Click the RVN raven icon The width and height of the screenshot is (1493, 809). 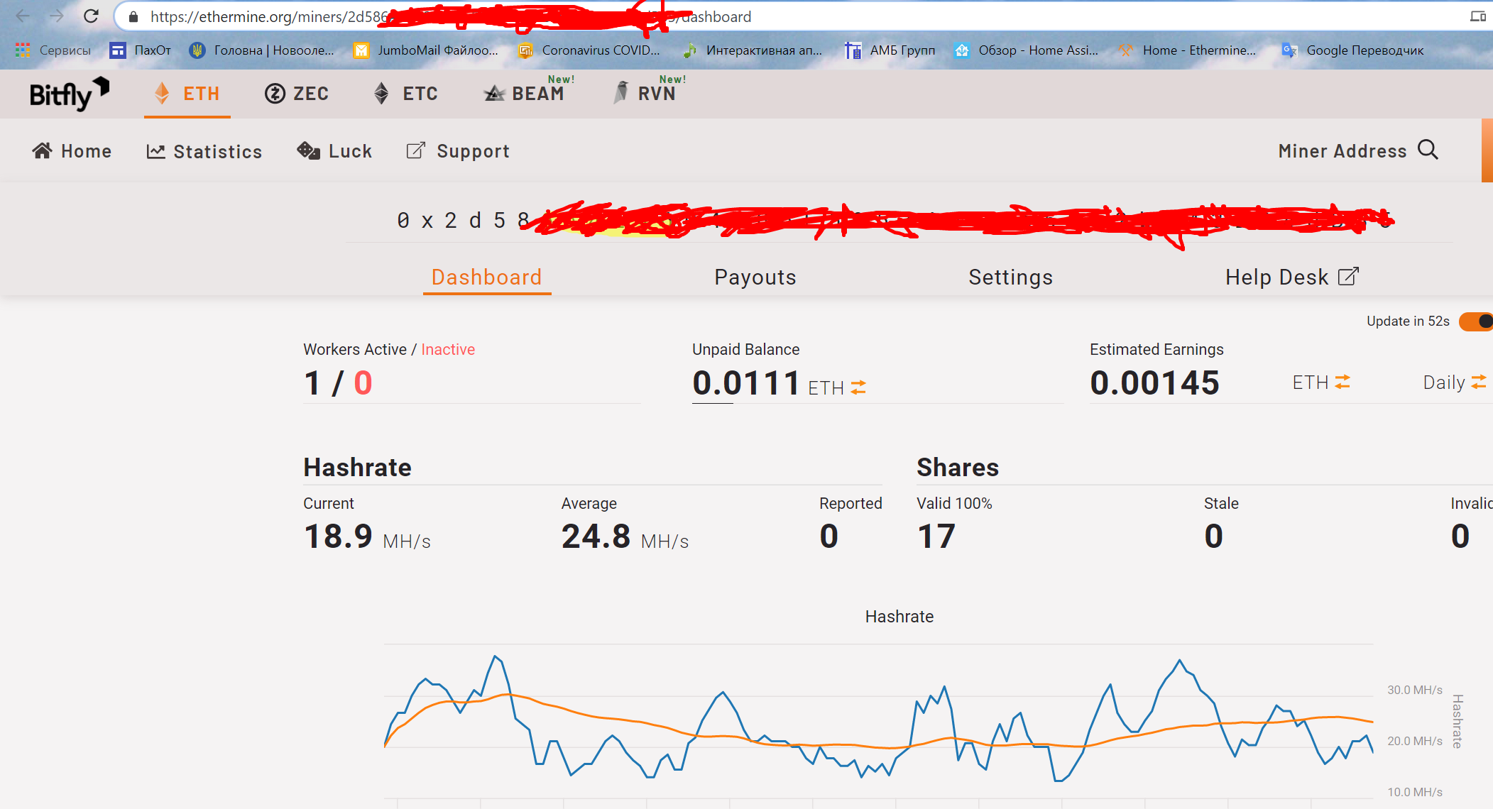(621, 92)
